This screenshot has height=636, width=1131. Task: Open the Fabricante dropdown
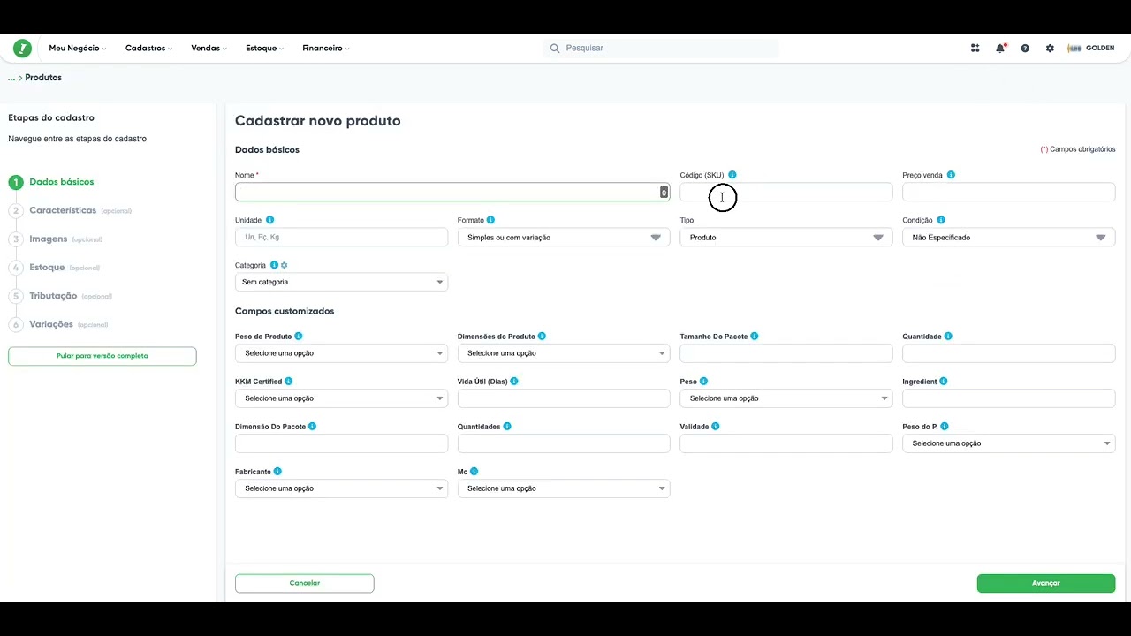click(x=341, y=488)
